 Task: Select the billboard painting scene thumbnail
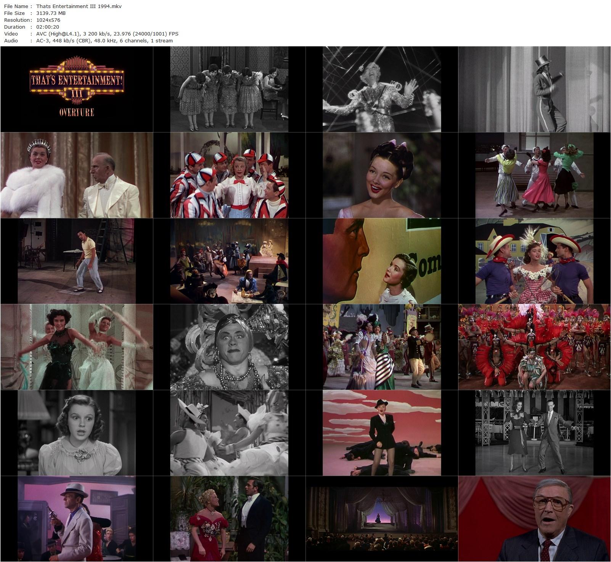tap(381, 260)
